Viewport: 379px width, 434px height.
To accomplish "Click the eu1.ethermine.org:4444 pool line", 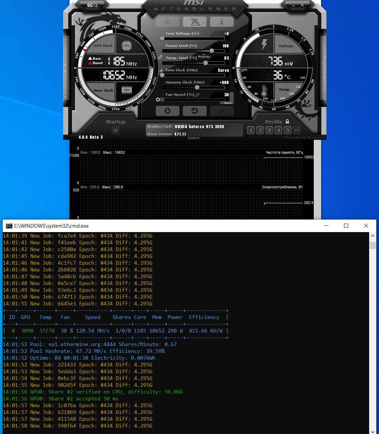I will 90,344.
